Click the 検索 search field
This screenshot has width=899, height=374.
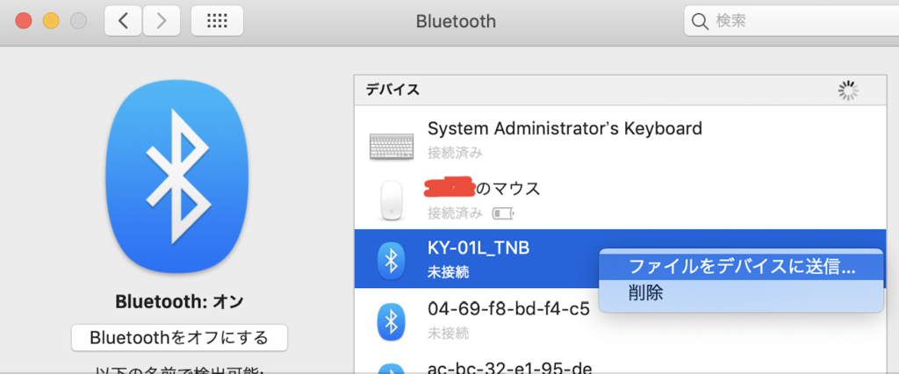(x=791, y=21)
